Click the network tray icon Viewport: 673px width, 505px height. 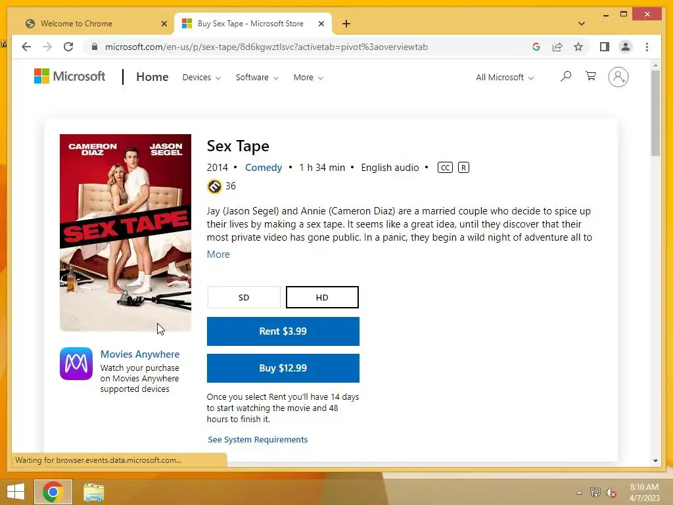(x=595, y=493)
